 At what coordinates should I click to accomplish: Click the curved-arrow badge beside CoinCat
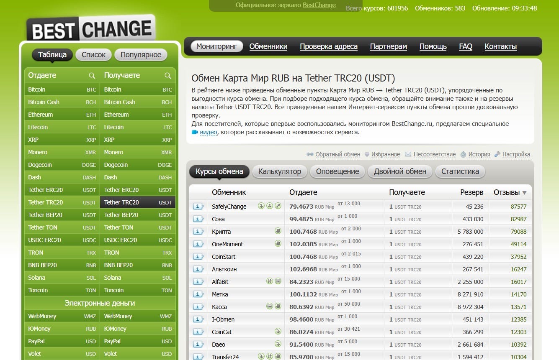point(278,331)
